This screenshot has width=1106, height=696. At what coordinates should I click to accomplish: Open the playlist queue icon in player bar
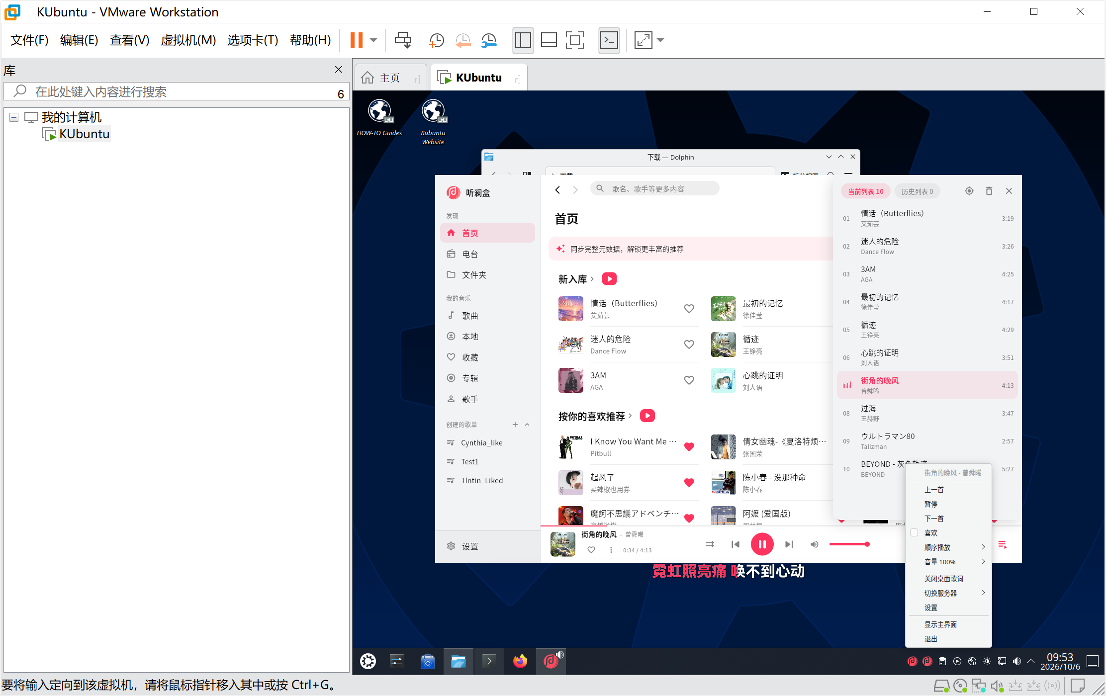pos(1003,545)
